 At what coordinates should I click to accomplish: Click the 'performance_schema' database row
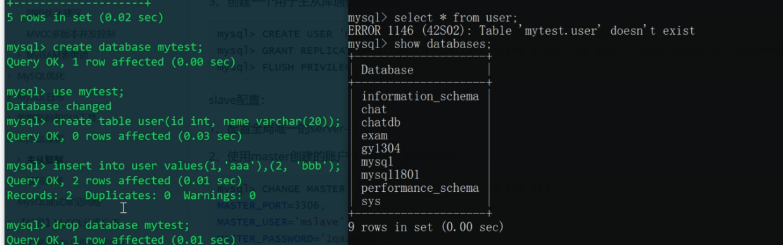tap(420, 188)
